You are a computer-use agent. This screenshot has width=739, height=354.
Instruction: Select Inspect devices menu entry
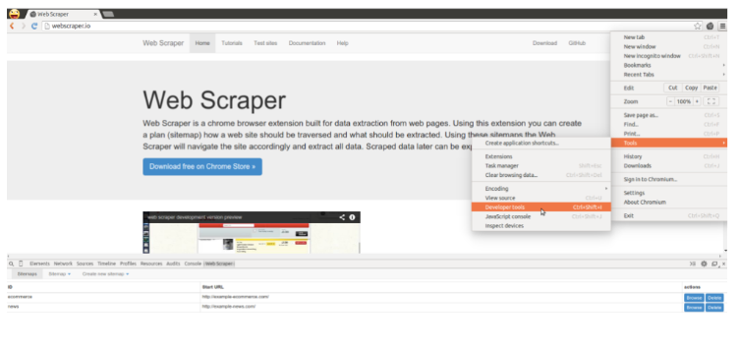[x=541, y=226]
